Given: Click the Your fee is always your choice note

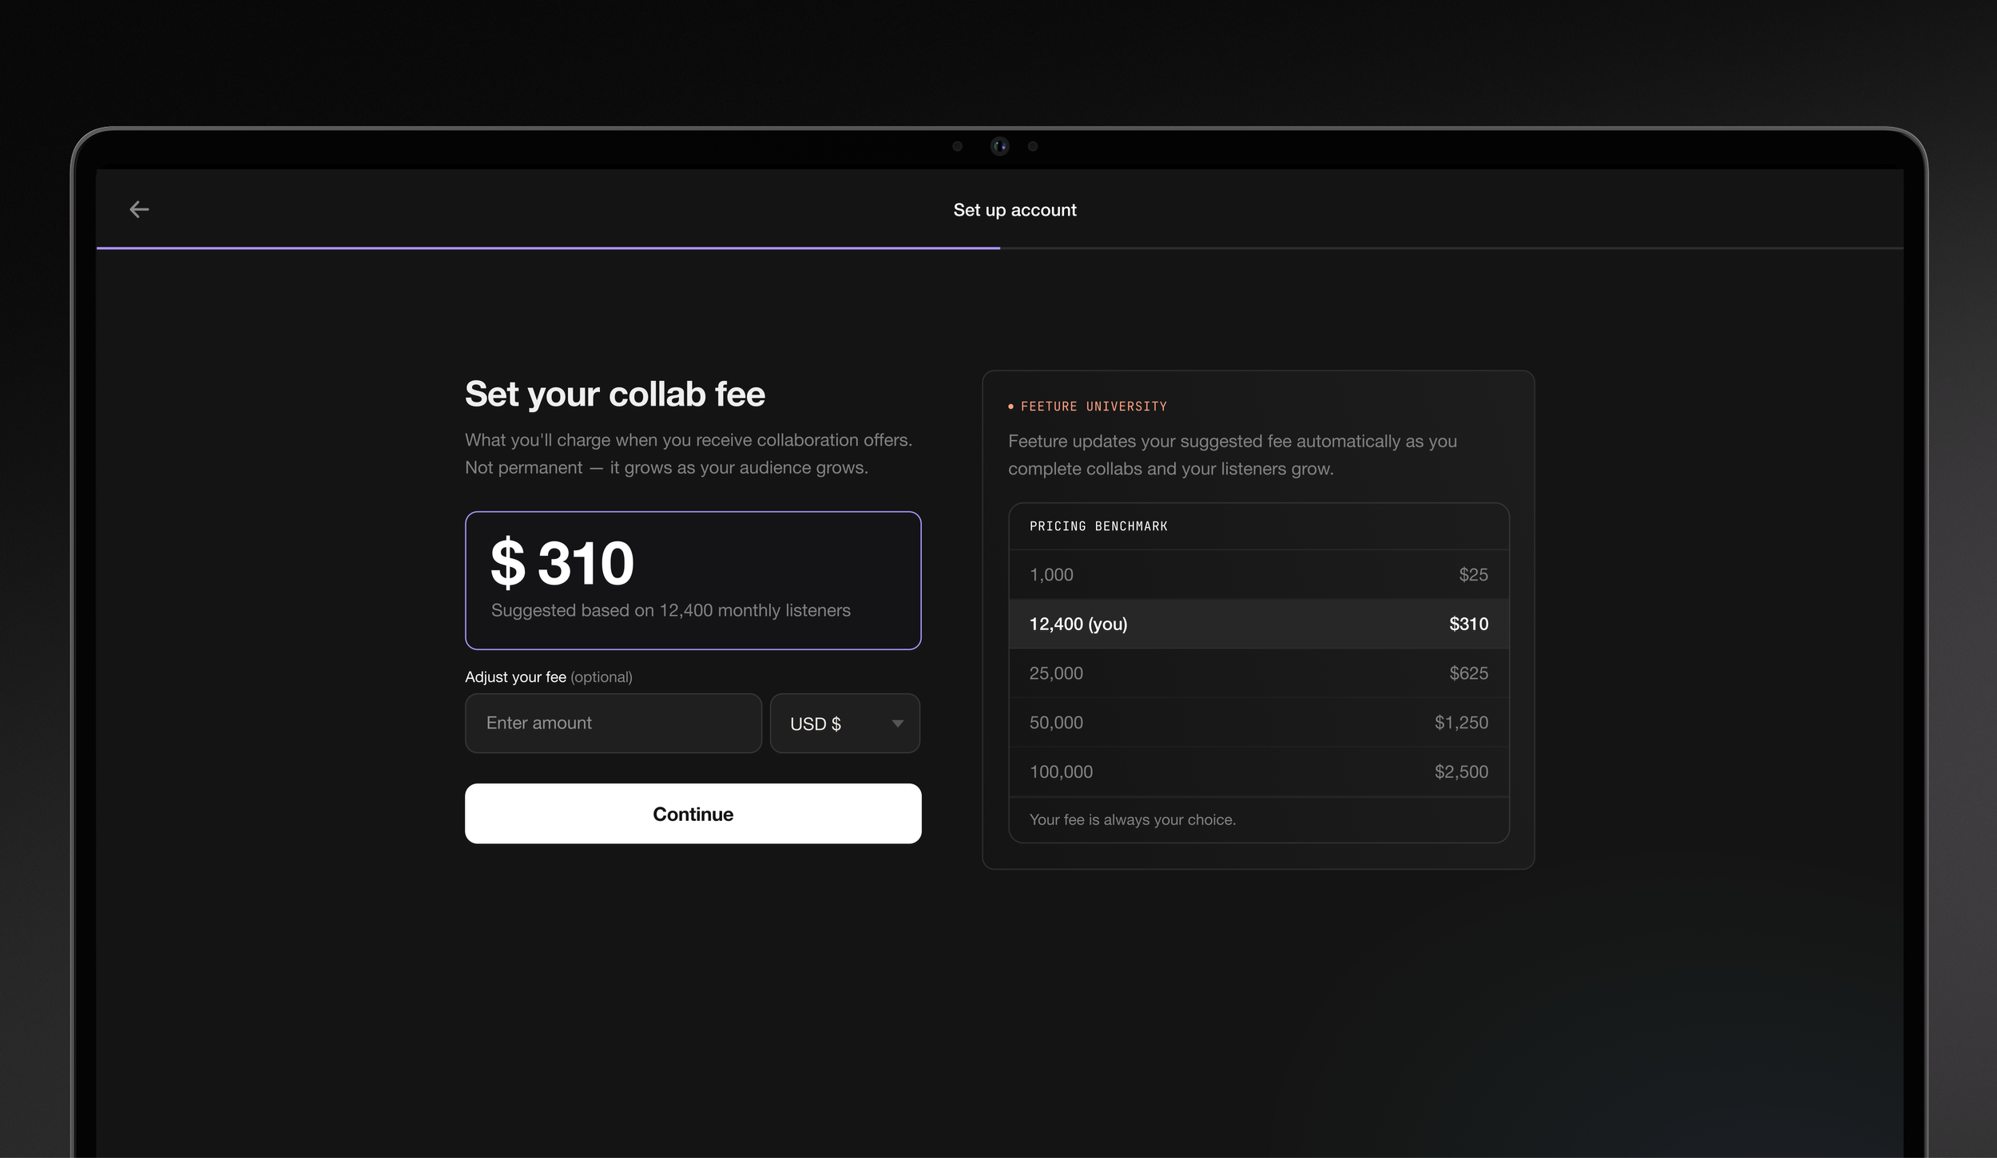Looking at the screenshot, I should [1132, 819].
